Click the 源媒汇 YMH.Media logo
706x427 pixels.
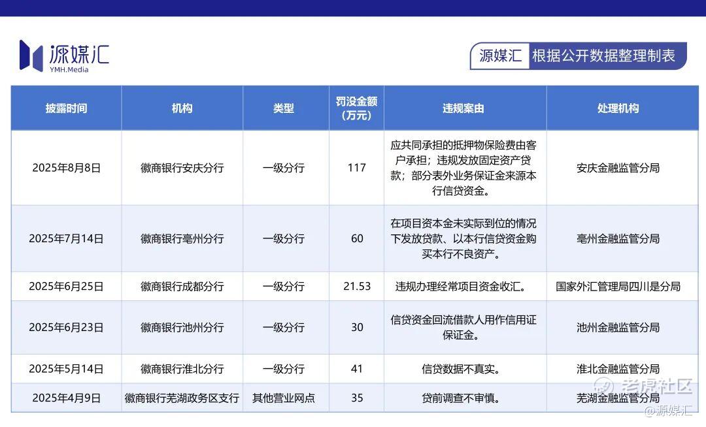(x=64, y=56)
